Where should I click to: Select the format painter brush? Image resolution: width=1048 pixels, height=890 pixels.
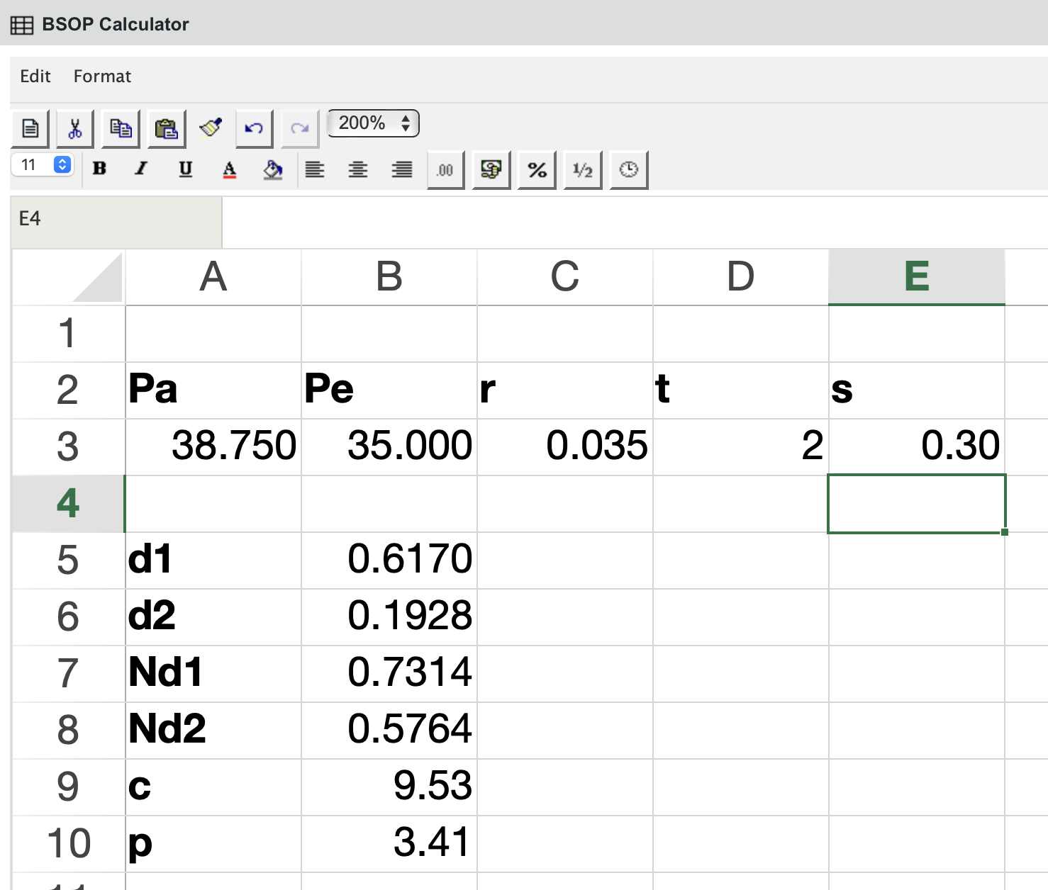tap(211, 128)
